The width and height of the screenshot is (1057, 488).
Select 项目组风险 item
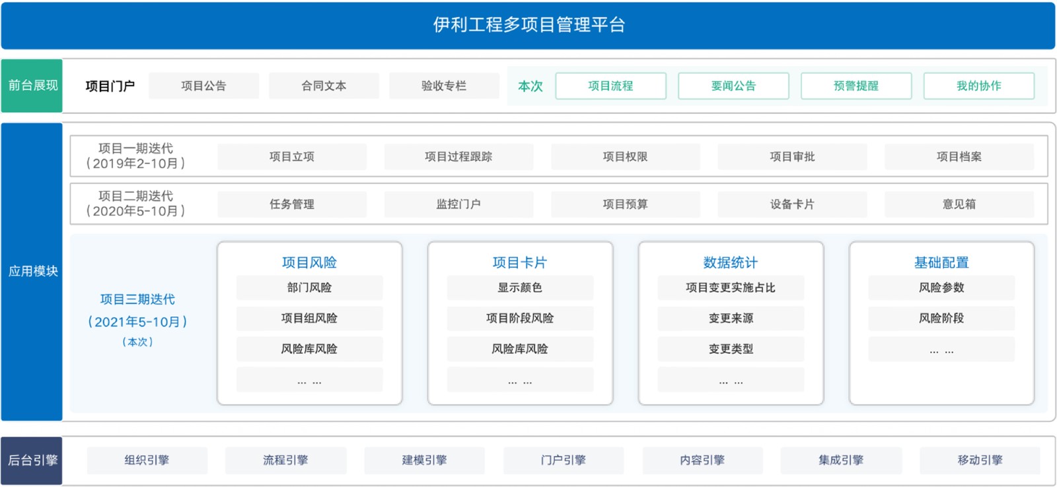click(309, 319)
